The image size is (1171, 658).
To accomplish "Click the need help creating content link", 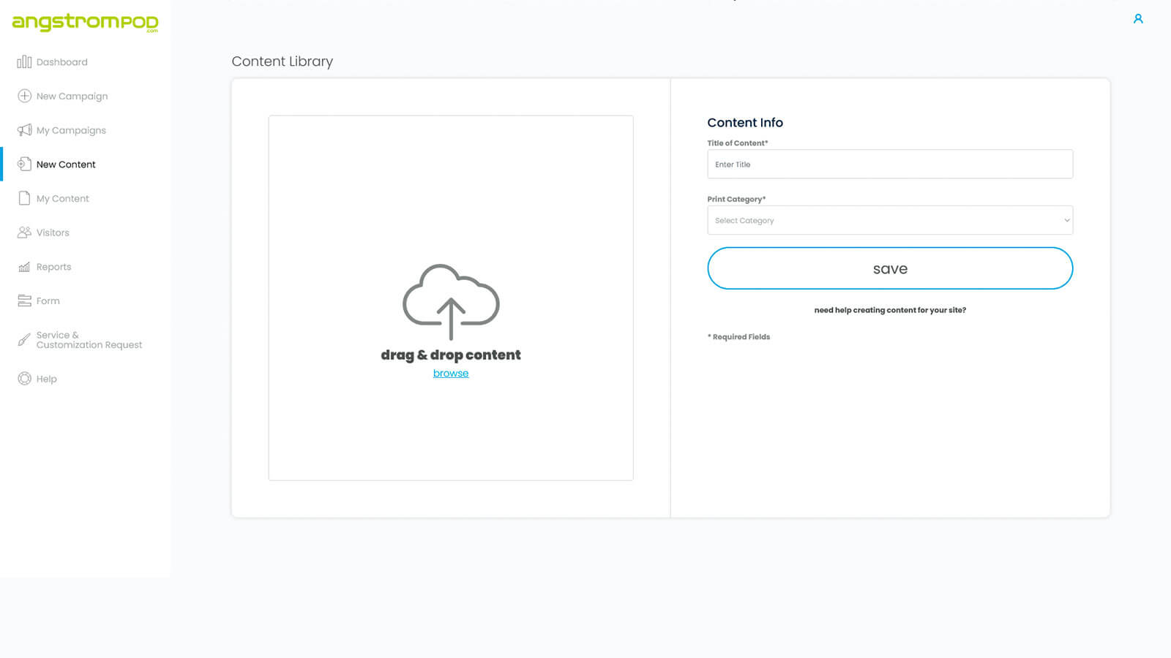I will click(x=890, y=310).
